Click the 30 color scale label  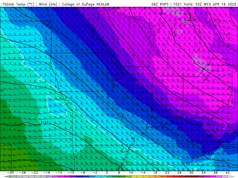(x=191, y=173)
